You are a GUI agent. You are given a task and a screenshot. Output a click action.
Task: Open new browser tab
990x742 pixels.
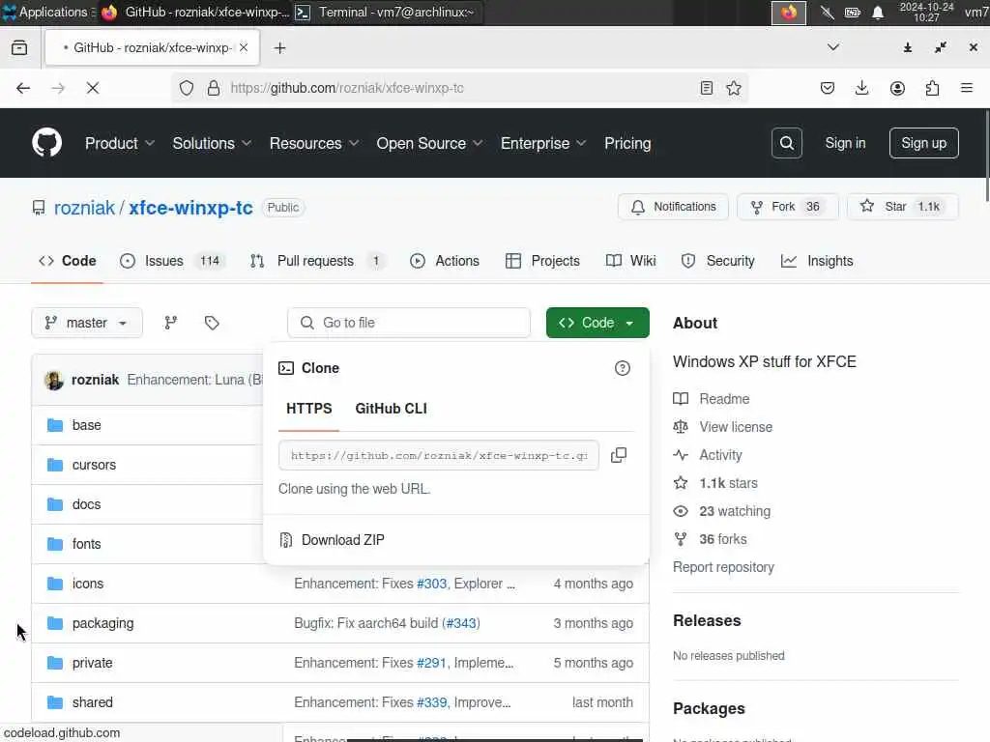[279, 48]
